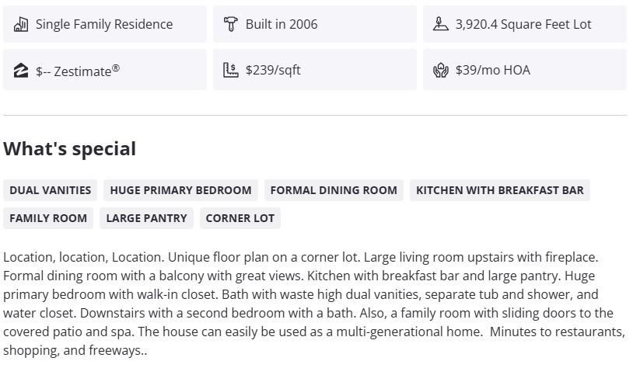
Task: Click the Built in 2006 fact card
Action: coord(314,24)
